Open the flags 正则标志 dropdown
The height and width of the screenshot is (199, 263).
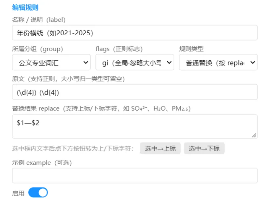click(x=135, y=63)
